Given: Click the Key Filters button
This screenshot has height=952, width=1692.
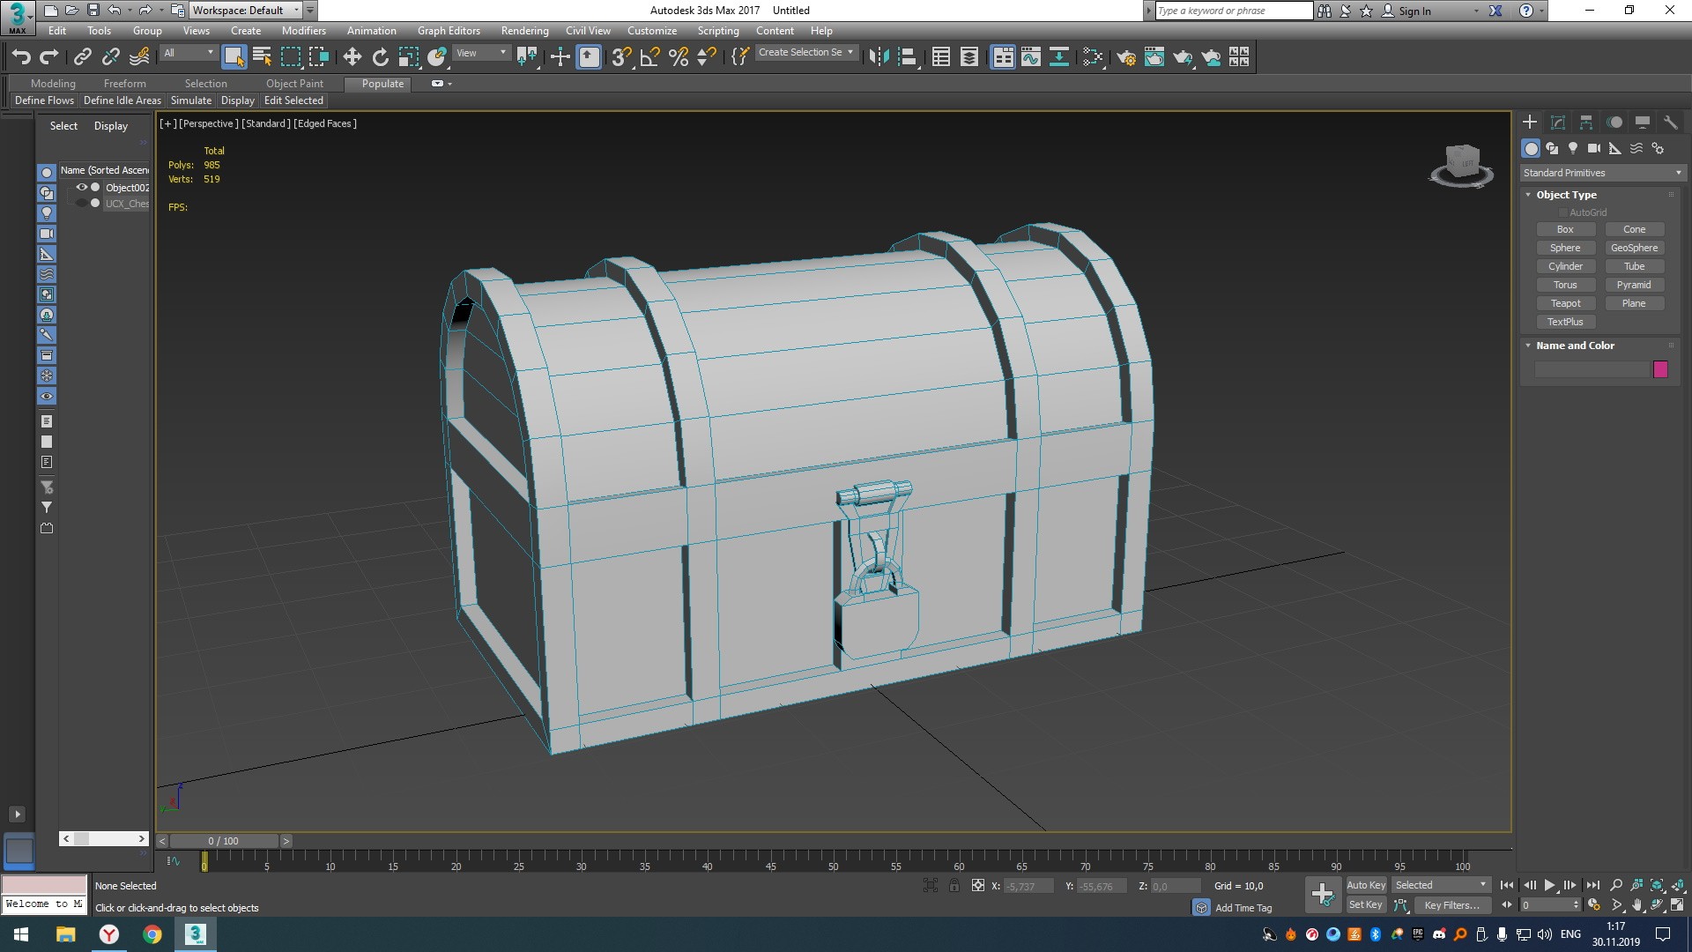Looking at the screenshot, I should tap(1451, 904).
